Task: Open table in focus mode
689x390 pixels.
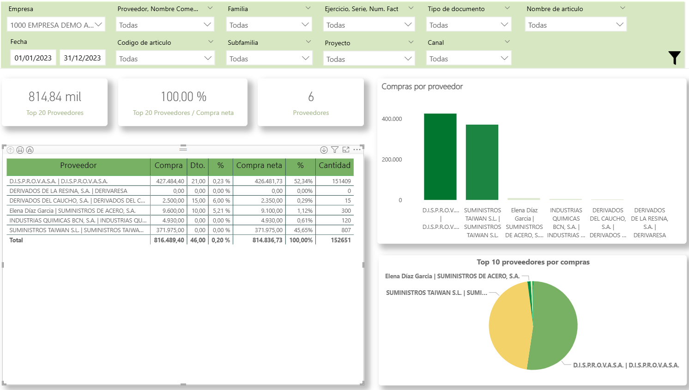Action: (346, 150)
